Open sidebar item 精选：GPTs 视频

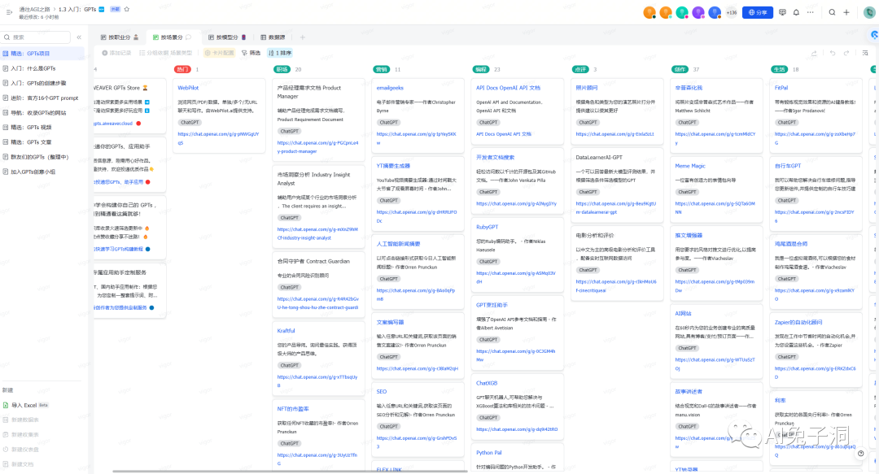tap(32, 127)
